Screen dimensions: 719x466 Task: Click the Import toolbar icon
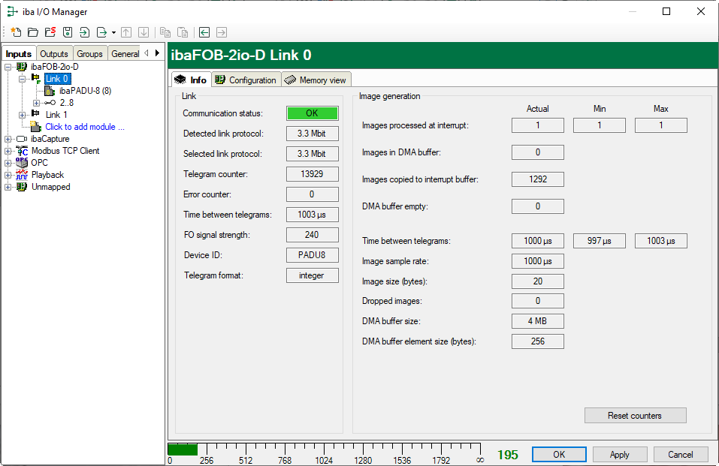click(84, 32)
